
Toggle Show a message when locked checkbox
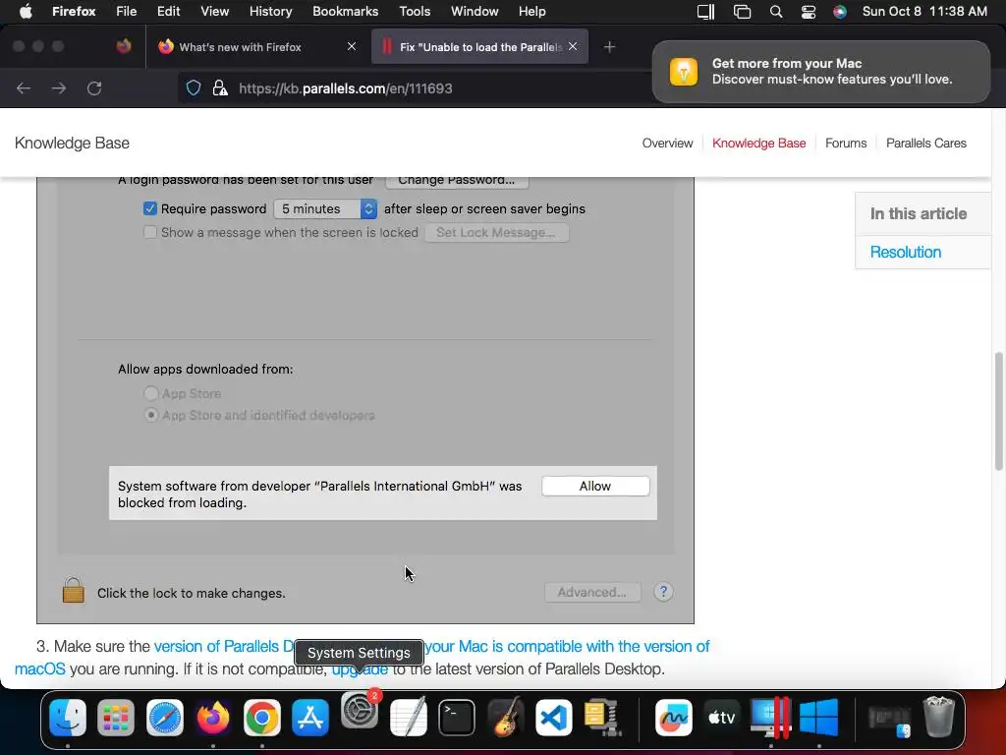tap(150, 232)
